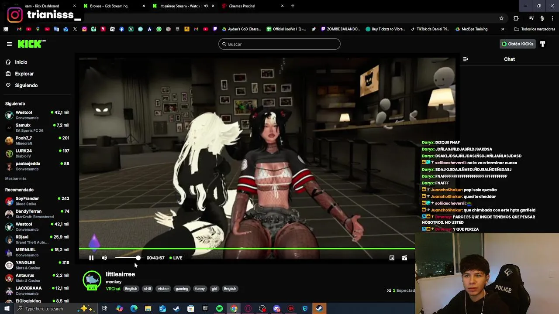
Task: Adjust the volume slider
Action: click(127, 258)
